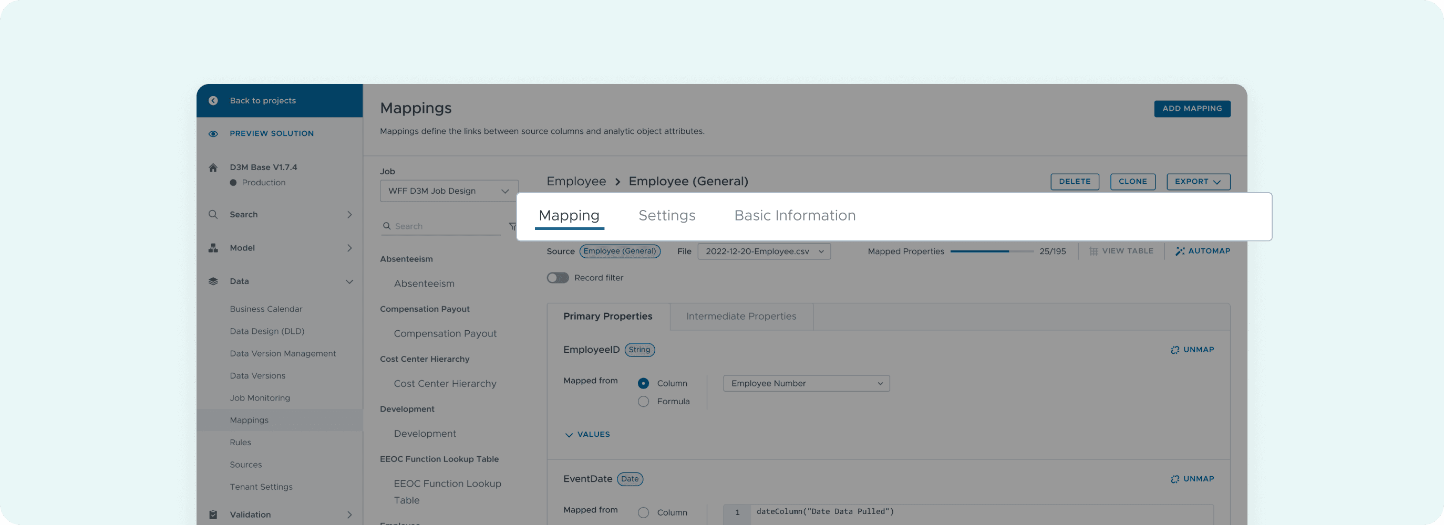Click the Employee breadcrumb link
1444x525 pixels.
pos(576,181)
